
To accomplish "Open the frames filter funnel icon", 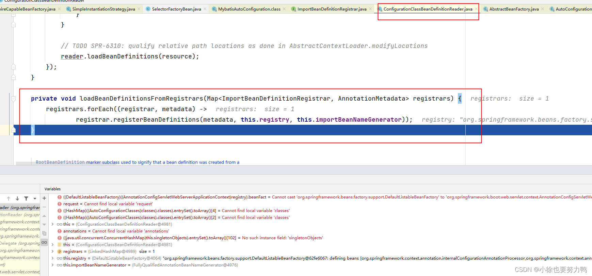I will (x=26, y=199).
